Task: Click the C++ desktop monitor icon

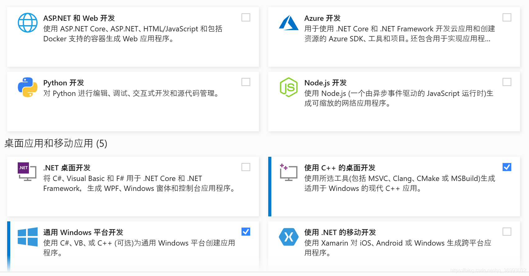Action: click(x=288, y=172)
